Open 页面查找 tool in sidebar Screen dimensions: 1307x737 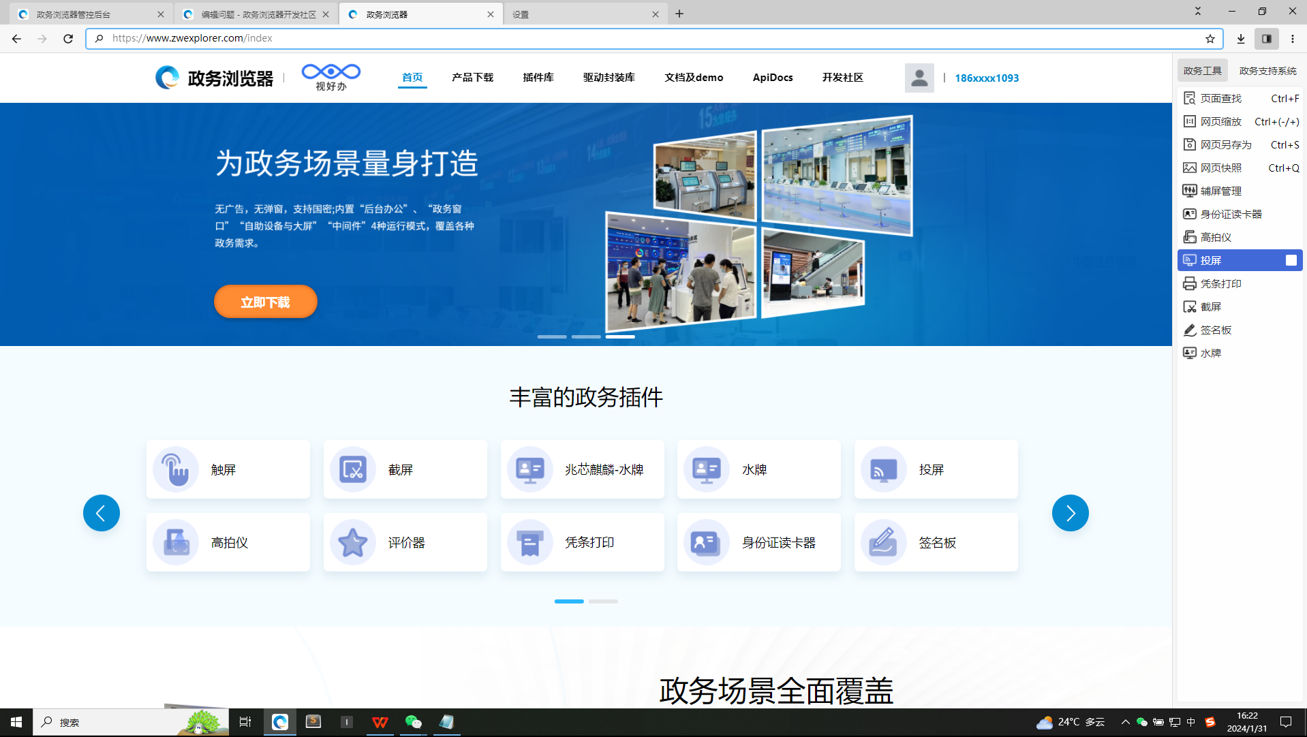pyautogui.click(x=1240, y=98)
